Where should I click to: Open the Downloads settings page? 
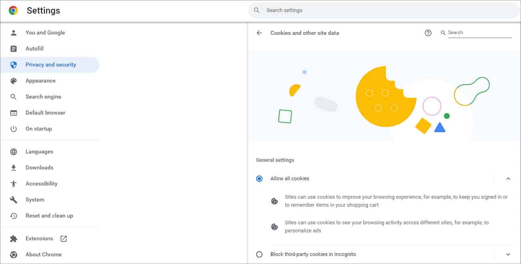coord(39,168)
